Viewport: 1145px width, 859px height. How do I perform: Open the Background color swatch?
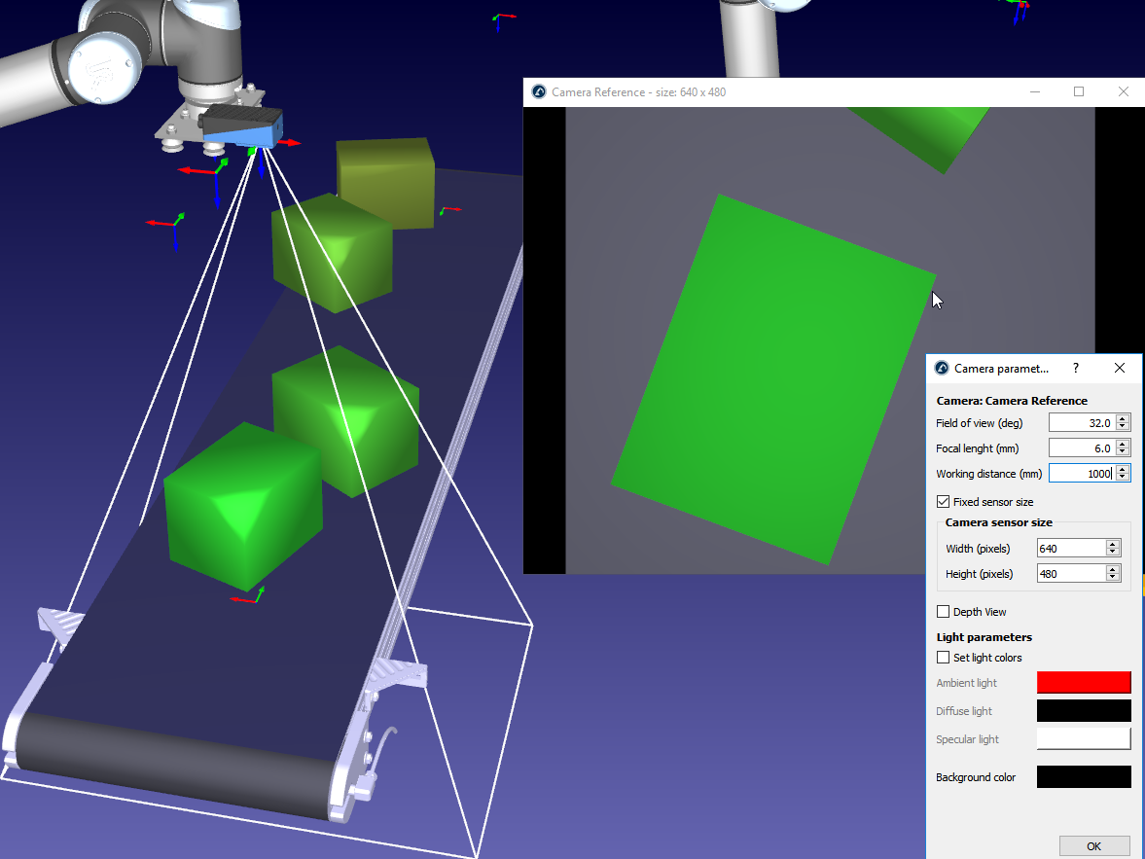pyautogui.click(x=1083, y=776)
